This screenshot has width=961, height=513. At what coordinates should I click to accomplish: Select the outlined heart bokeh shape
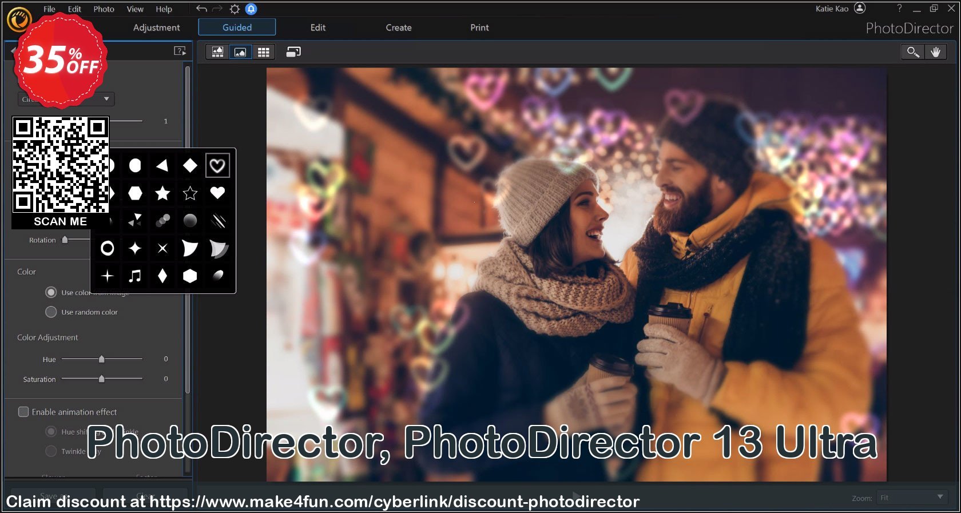[x=217, y=166]
